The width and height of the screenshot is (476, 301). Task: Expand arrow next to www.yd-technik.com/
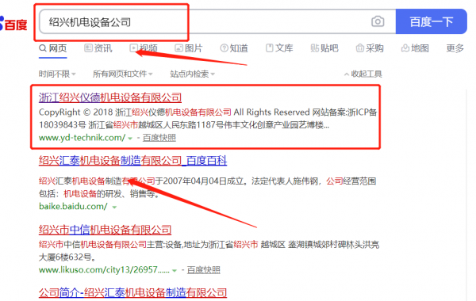click(130, 139)
